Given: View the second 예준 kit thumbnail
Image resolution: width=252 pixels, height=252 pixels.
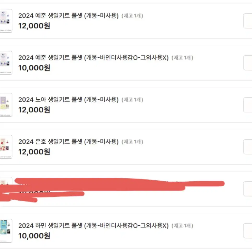Looking at the screenshot, I should pos(5,63).
